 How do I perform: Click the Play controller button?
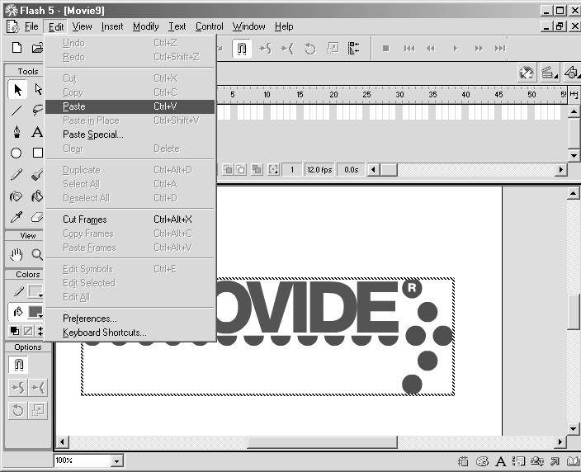pos(455,49)
